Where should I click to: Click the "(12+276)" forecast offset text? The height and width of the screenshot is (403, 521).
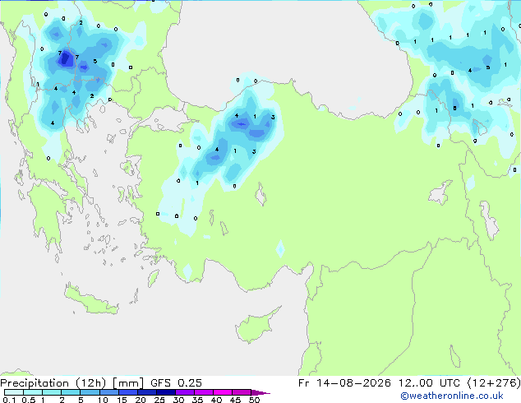click(x=494, y=383)
